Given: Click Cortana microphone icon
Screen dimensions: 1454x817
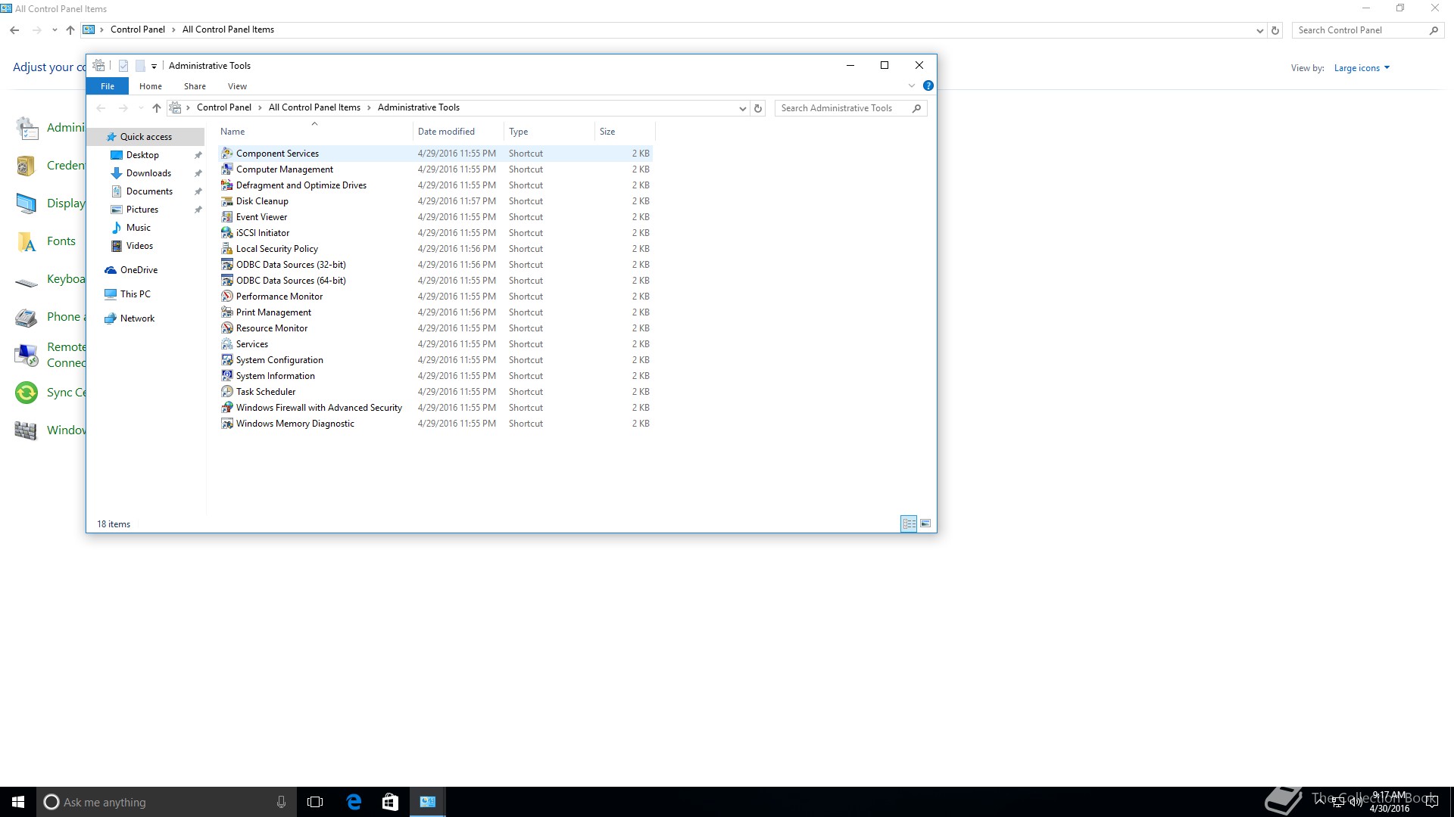Looking at the screenshot, I should [x=281, y=802].
